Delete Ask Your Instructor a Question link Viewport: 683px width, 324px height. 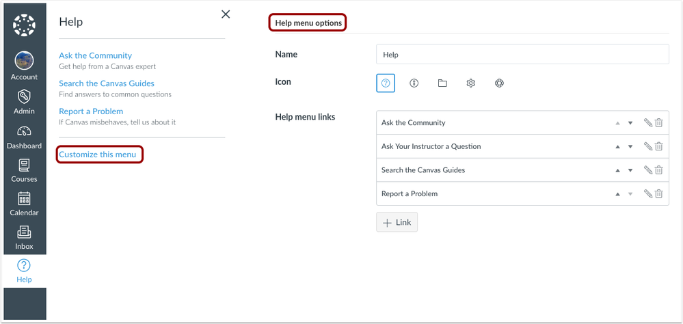pyautogui.click(x=659, y=146)
